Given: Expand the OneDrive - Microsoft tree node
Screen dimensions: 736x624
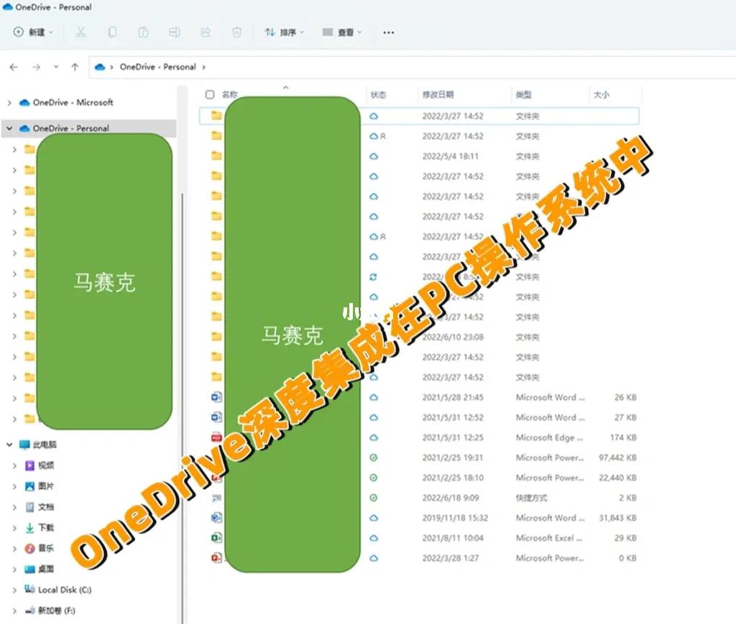Looking at the screenshot, I should coord(9,102).
